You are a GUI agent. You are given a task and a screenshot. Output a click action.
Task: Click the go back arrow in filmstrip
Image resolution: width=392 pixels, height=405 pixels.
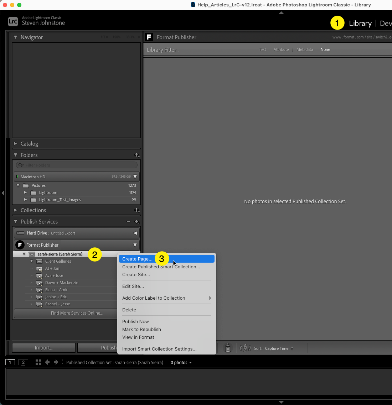pos(47,362)
